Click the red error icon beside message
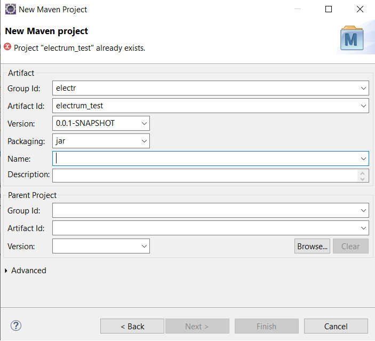The height and width of the screenshot is (341, 375). point(7,46)
